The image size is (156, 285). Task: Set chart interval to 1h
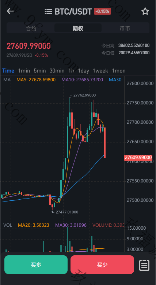click(x=71, y=71)
